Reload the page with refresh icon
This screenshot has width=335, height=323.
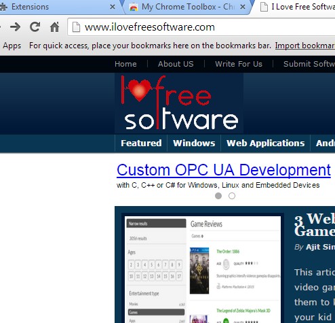pyautogui.click(x=35, y=27)
